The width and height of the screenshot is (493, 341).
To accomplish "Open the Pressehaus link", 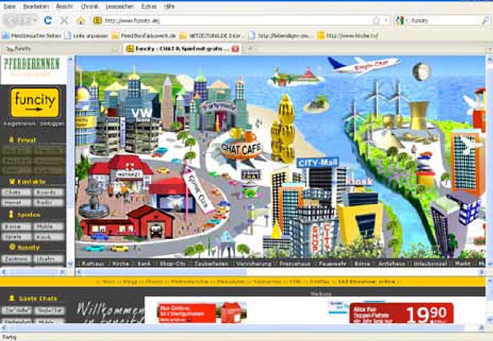I will (295, 264).
